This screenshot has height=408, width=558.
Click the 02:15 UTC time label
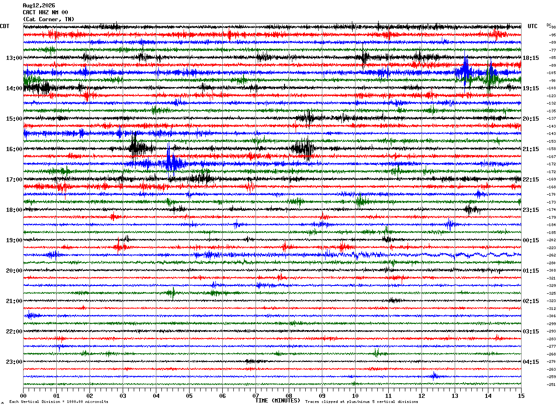coord(531,301)
